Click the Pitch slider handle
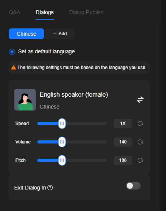166x211 pixels. click(x=62, y=160)
